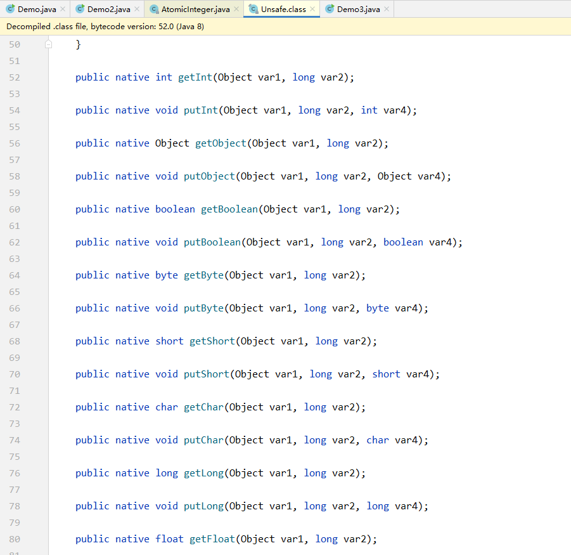Image resolution: width=571 pixels, height=555 pixels.
Task: Select the Unsafe.class tab
Action: 283,9
